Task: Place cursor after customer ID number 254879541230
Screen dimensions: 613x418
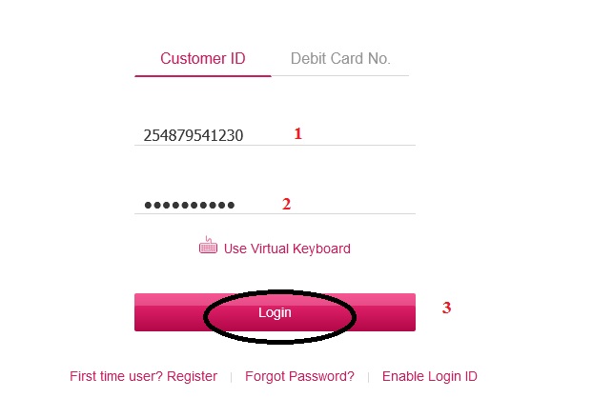Action: (245, 135)
